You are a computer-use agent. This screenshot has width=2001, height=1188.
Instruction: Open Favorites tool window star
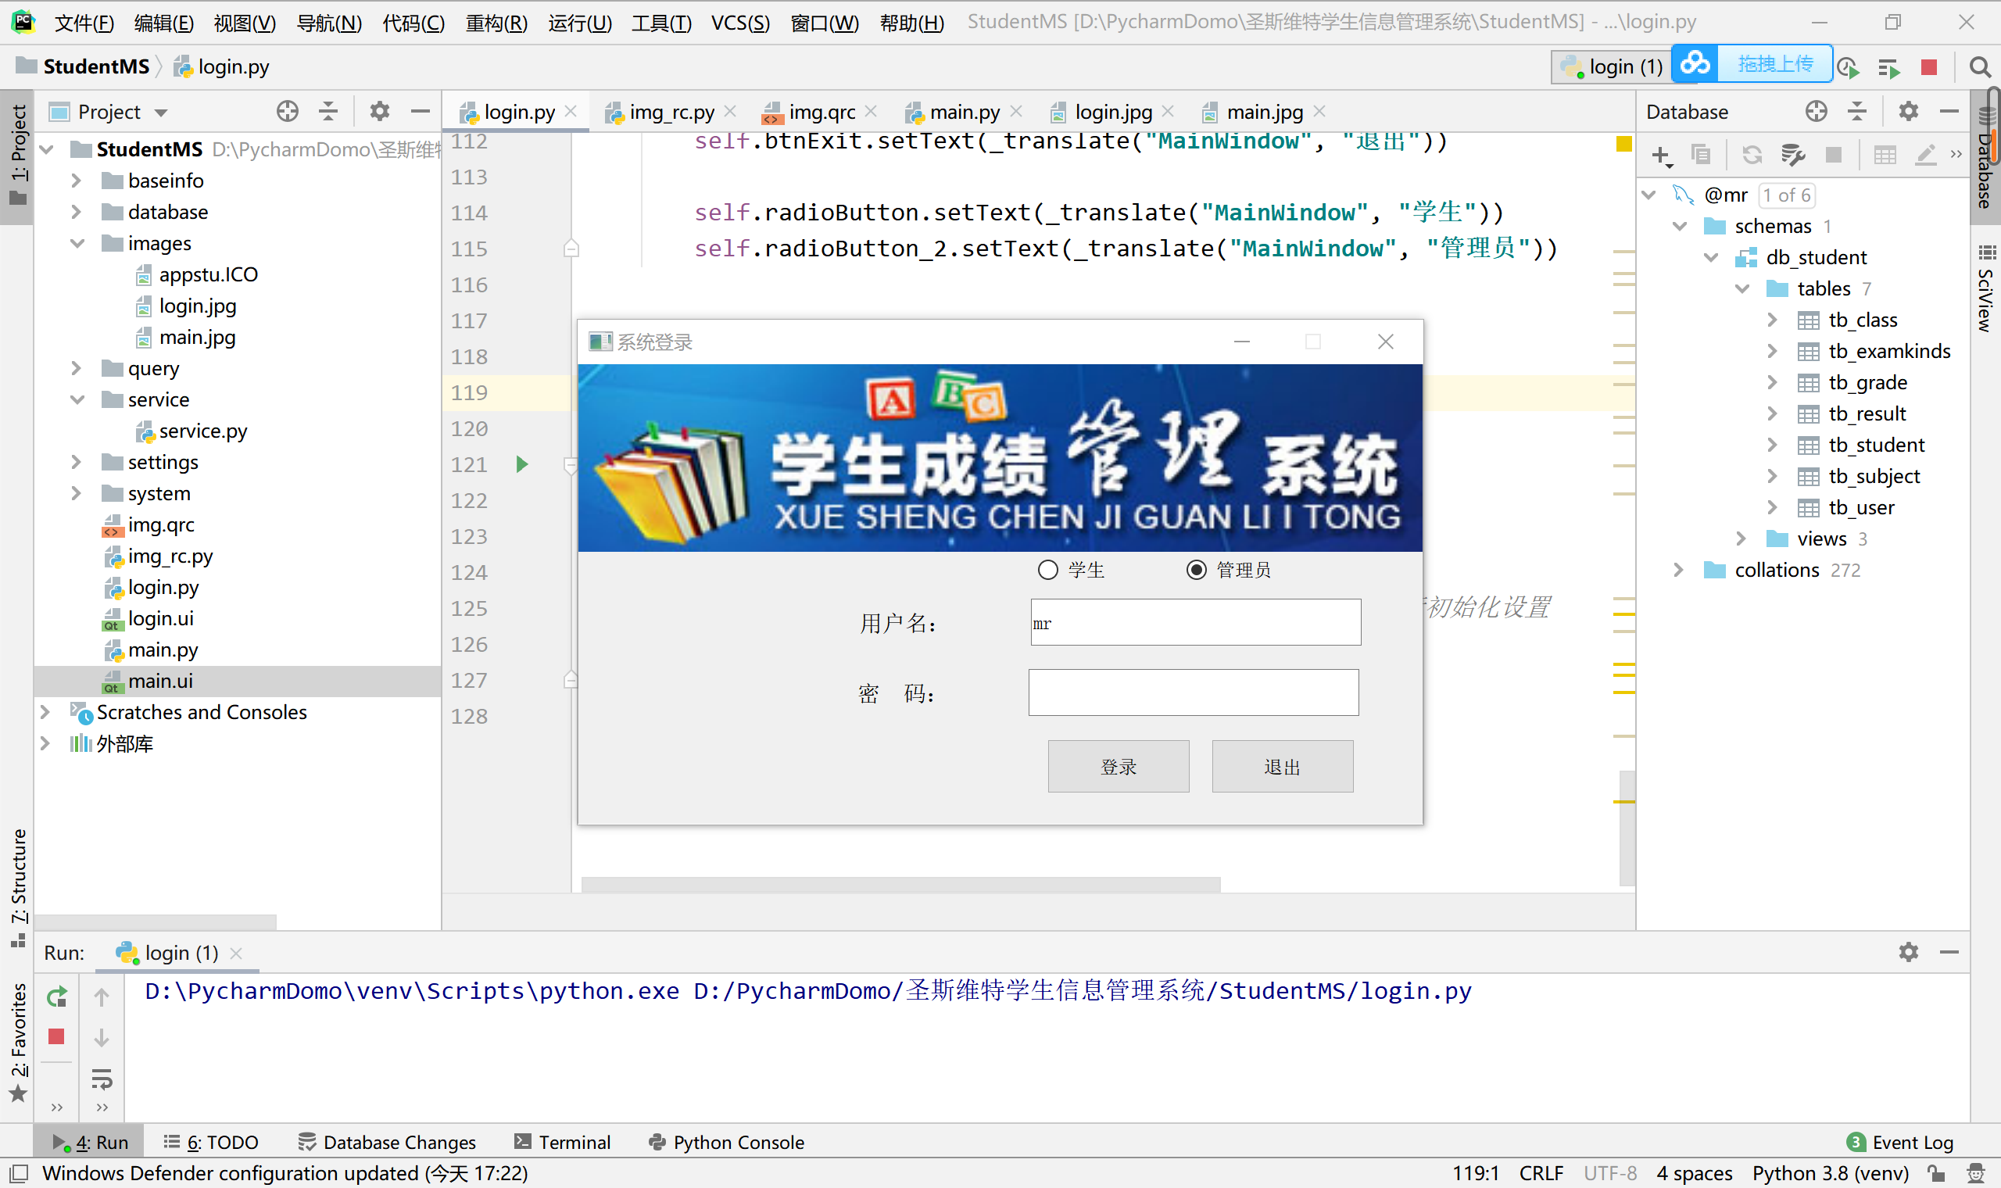point(18,1093)
